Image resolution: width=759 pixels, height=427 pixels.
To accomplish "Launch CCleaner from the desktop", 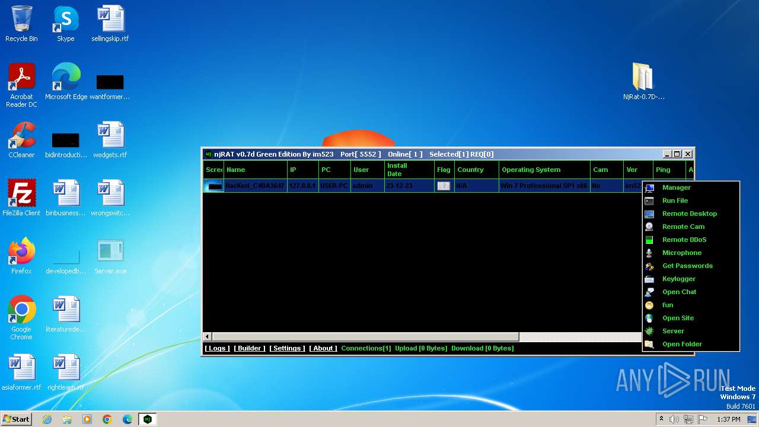I will [x=21, y=140].
